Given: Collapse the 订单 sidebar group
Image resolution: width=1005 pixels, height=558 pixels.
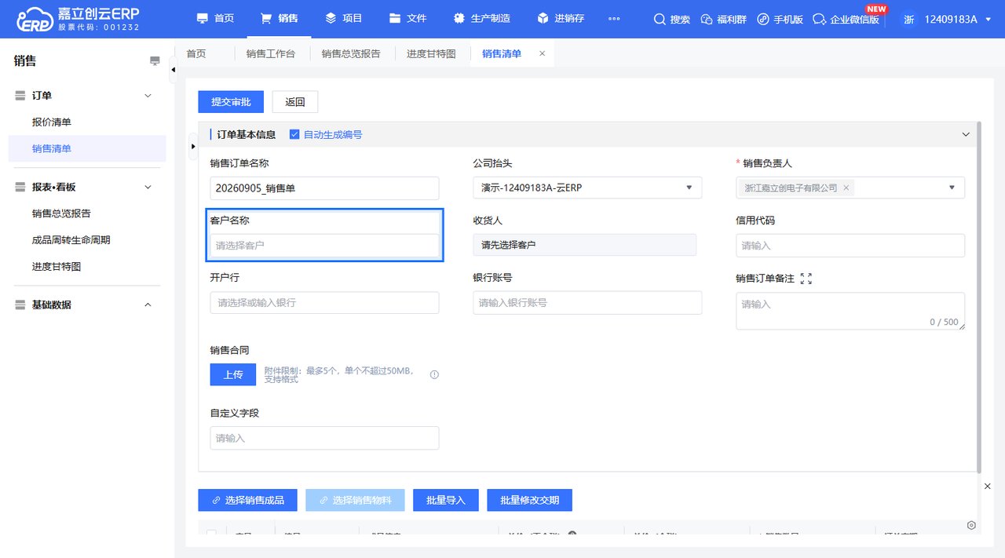Looking at the screenshot, I should (x=148, y=96).
